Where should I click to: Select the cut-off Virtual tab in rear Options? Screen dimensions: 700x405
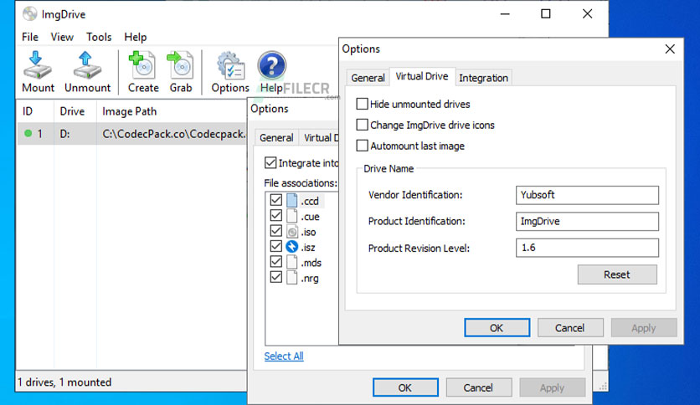click(320, 137)
